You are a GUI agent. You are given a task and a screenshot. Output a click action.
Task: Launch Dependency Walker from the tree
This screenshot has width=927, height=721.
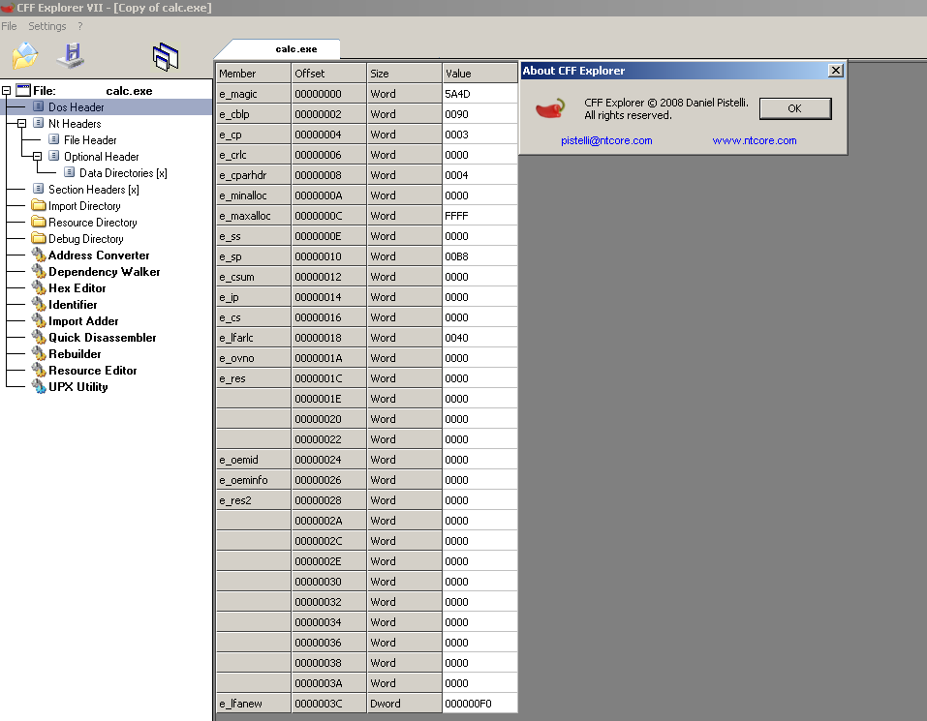104,272
